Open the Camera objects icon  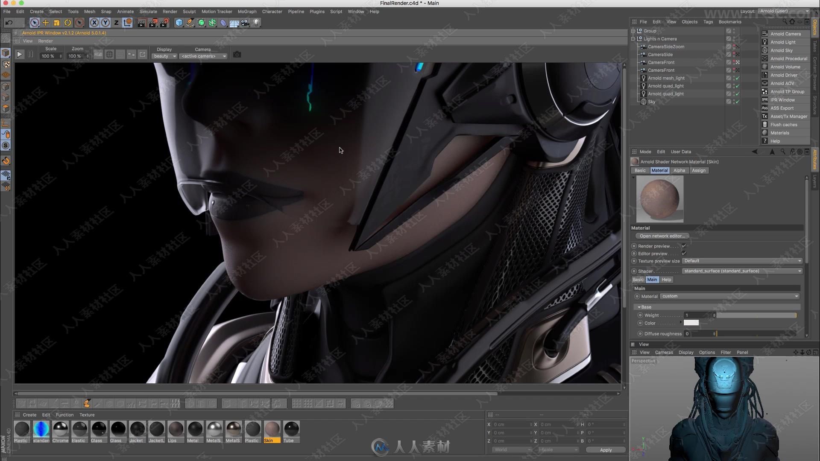pyautogui.click(x=245, y=23)
